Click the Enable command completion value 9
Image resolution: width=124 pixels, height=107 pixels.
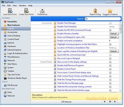(x=110, y=41)
